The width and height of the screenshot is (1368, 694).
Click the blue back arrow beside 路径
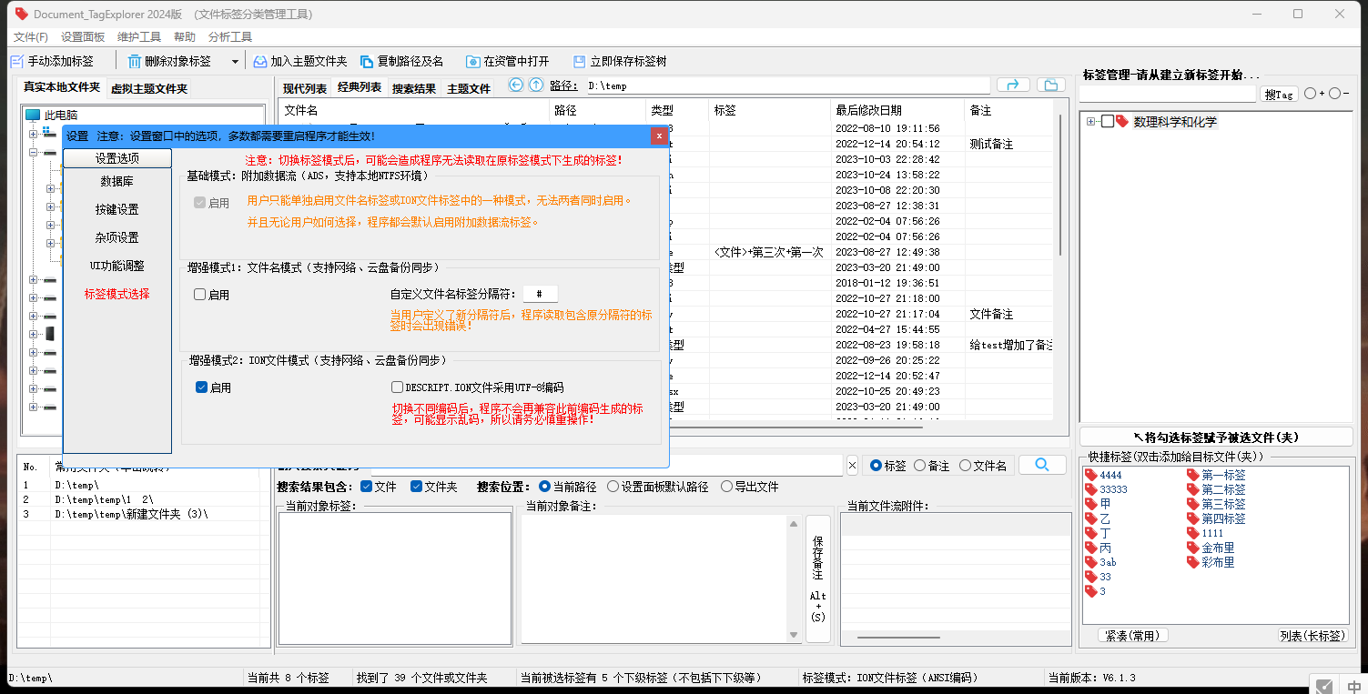pos(516,85)
